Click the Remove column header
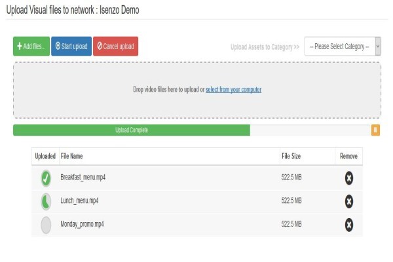393x262 pixels. (x=348, y=156)
